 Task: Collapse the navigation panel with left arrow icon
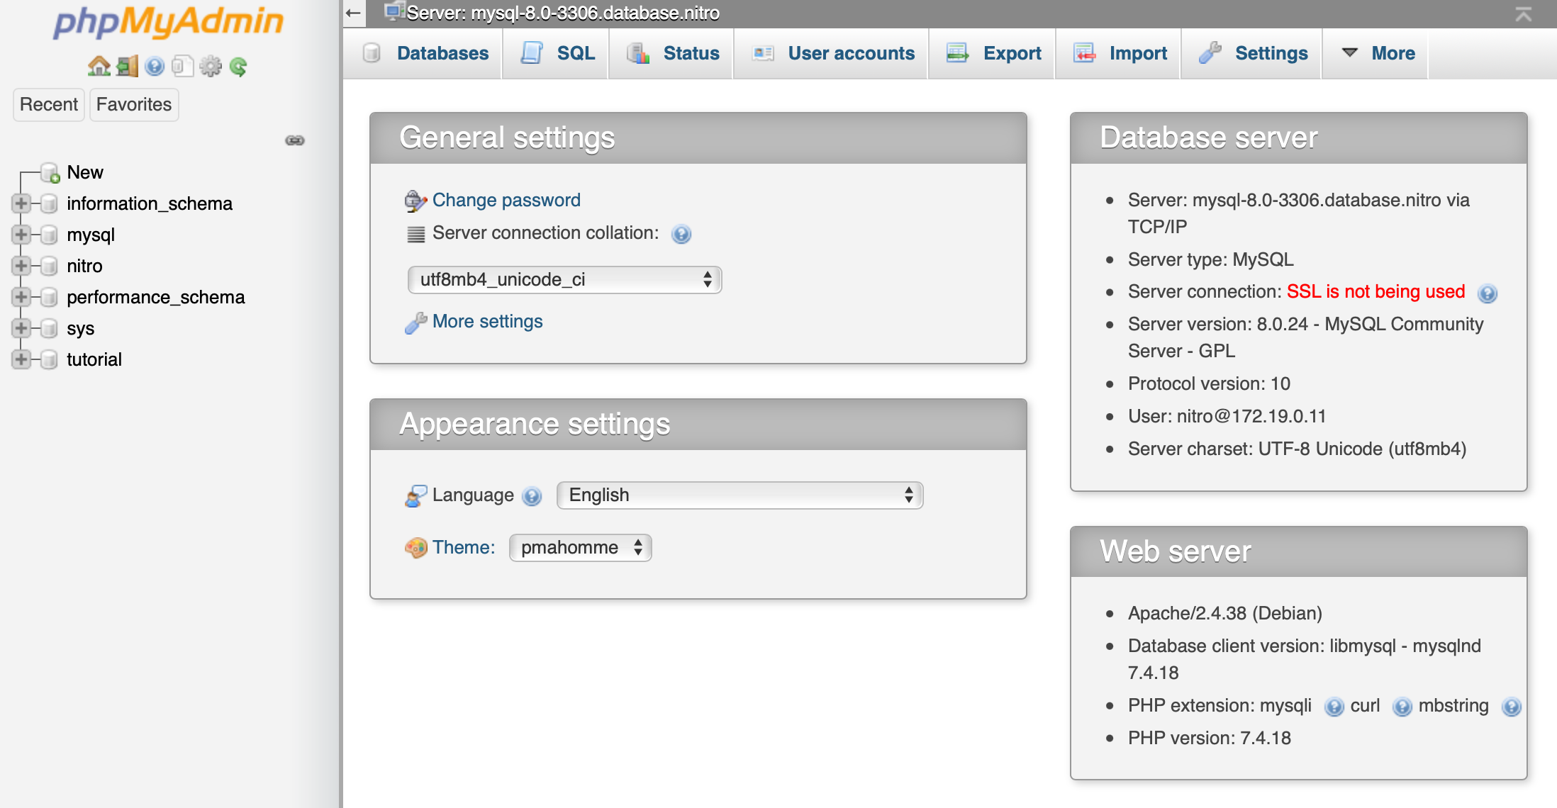point(354,13)
